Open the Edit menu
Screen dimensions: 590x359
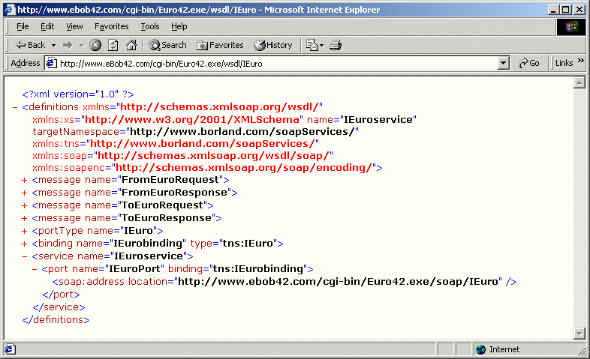pos(47,26)
